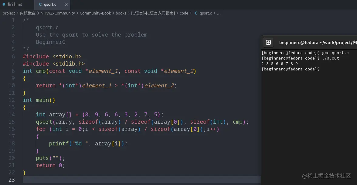Click the comment text 'Use the qsort to solve the problem'
The height and width of the screenshot is (185, 357).
coord(92,35)
